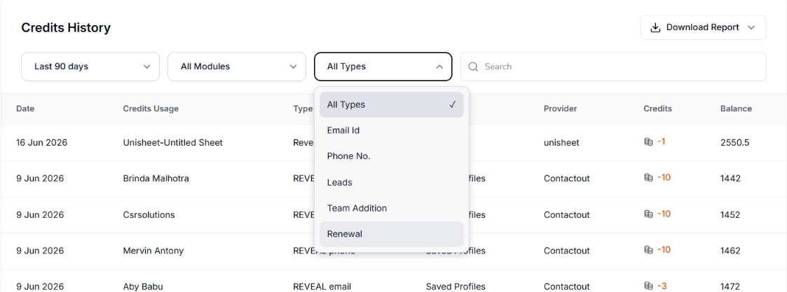Click the search magnifier icon

(473, 67)
